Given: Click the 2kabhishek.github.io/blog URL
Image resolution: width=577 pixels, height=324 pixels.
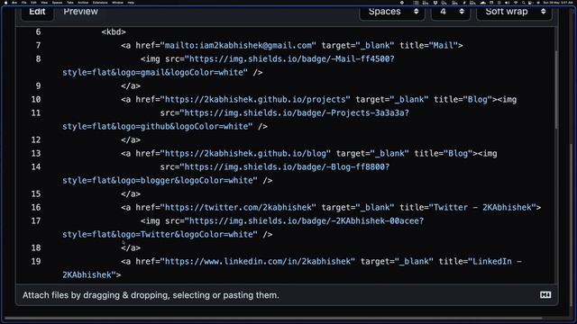Looking at the screenshot, I should point(245,154).
